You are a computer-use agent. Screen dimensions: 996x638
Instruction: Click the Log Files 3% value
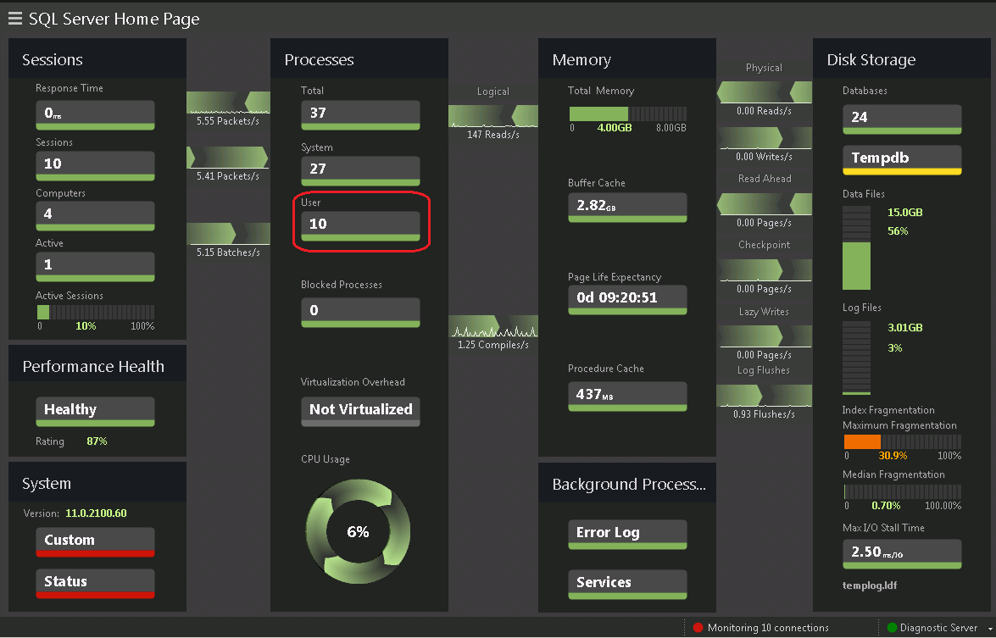pyautogui.click(x=894, y=348)
